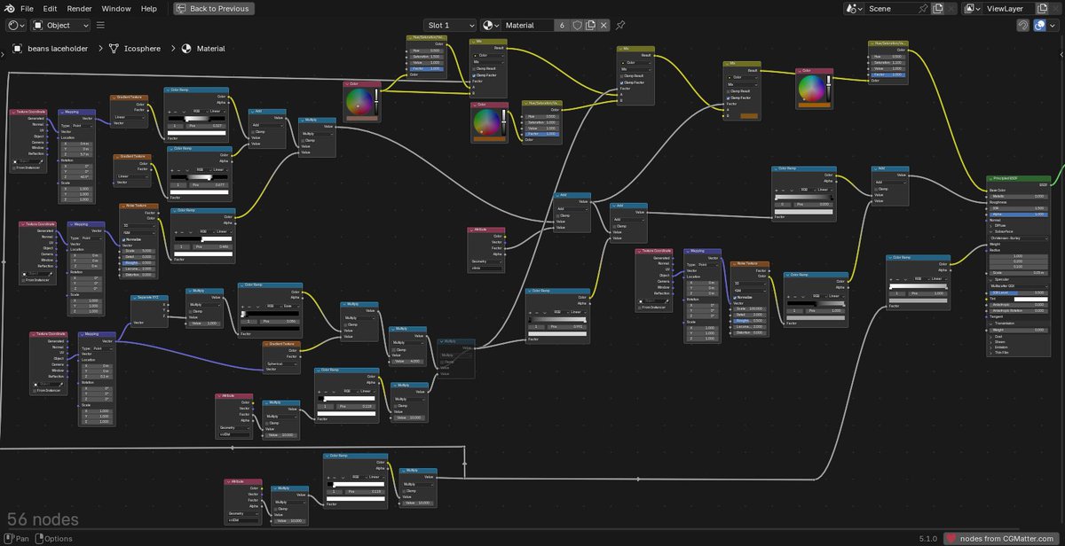Expand the Transmission panel in Principled BSDF
The image size is (1065, 546).
pyautogui.click(x=991, y=323)
